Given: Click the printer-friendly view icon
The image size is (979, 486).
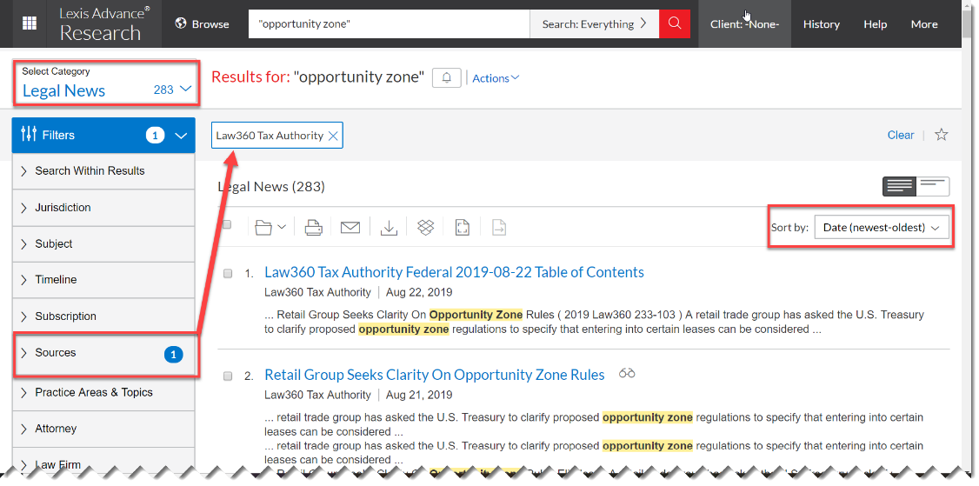Looking at the screenshot, I should [x=462, y=228].
